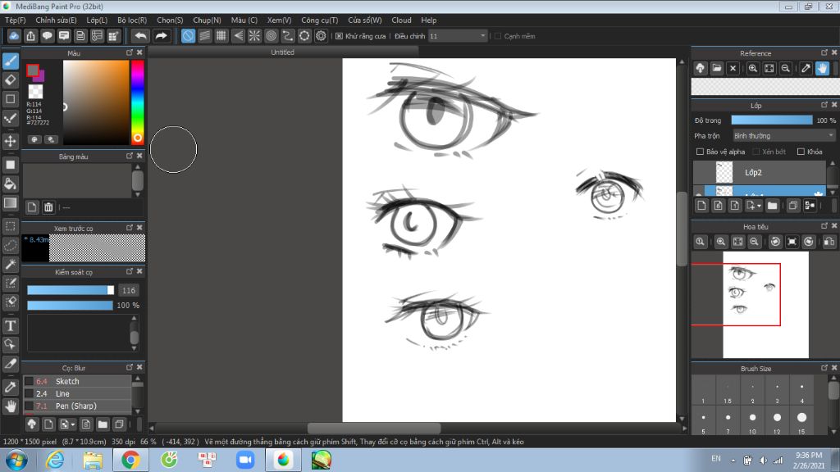This screenshot has height=472, width=840.
Task: Zoom in the Navigator (Hoa tiêu) panel
Action: coord(721,242)
